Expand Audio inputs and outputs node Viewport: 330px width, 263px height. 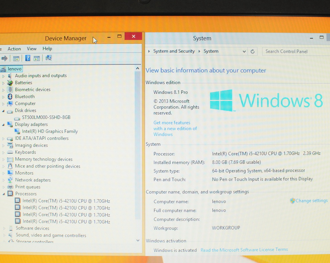(3, 76)
